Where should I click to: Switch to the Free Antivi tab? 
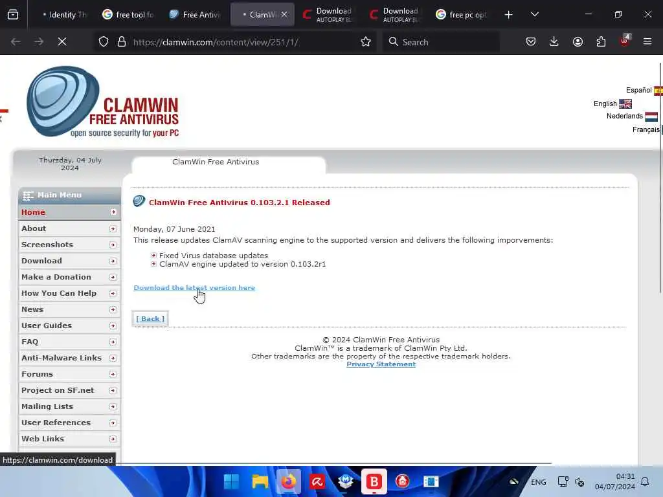click(196, 15)
